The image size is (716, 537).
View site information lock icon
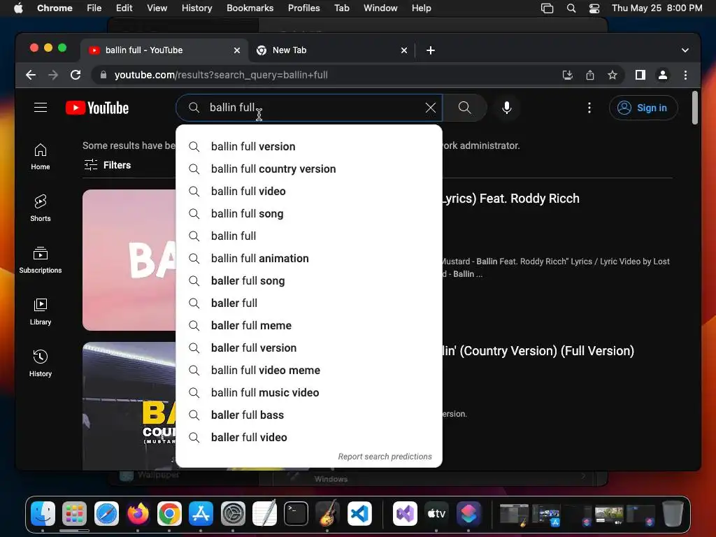[x=103, y=75]
